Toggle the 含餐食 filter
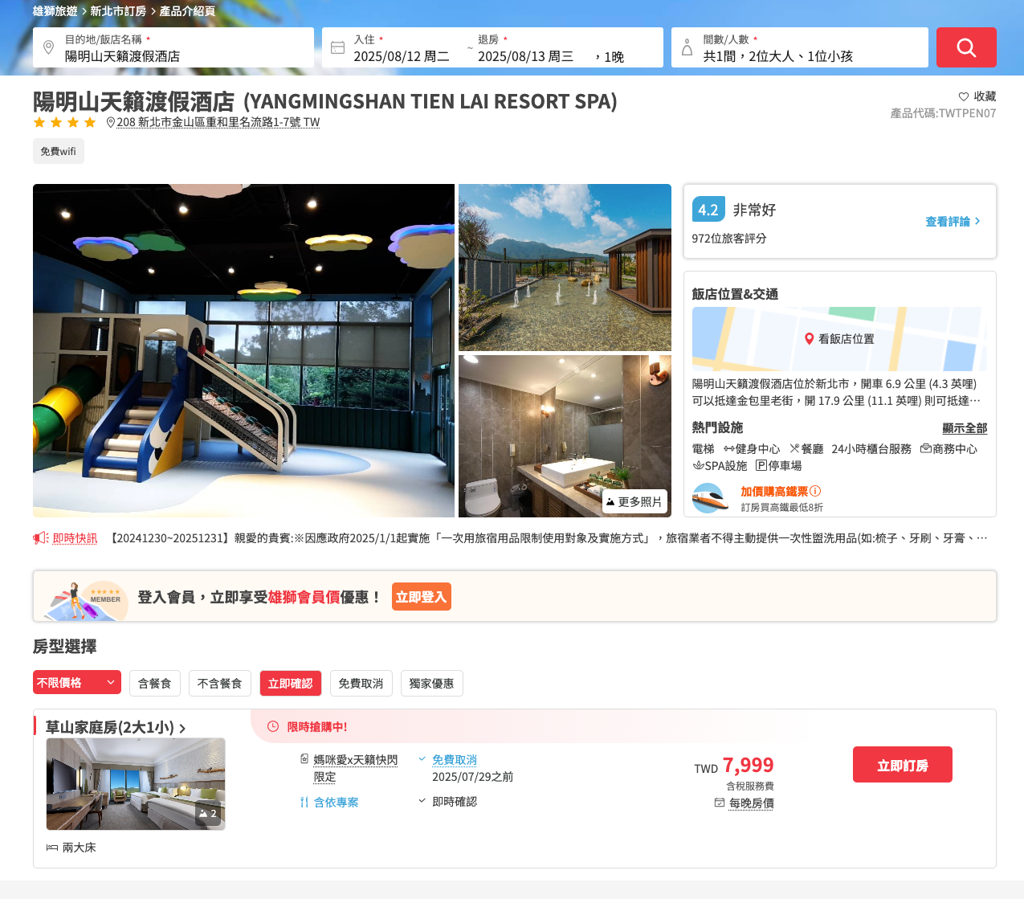Viewport: 1024px width, 899px height. click(x=154, y=684)
